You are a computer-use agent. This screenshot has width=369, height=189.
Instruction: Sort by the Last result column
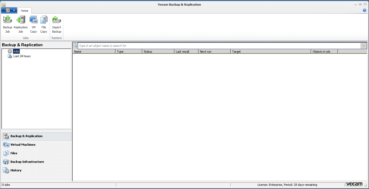pyautogui.click(x=186, y=51)
